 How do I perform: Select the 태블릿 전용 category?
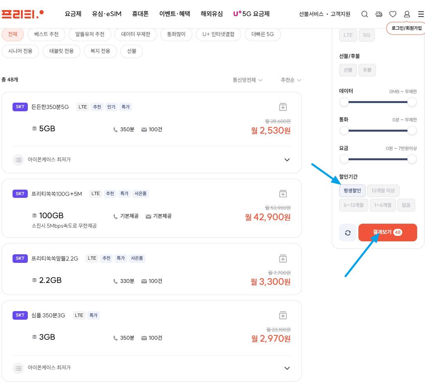[x=61, y=51]
